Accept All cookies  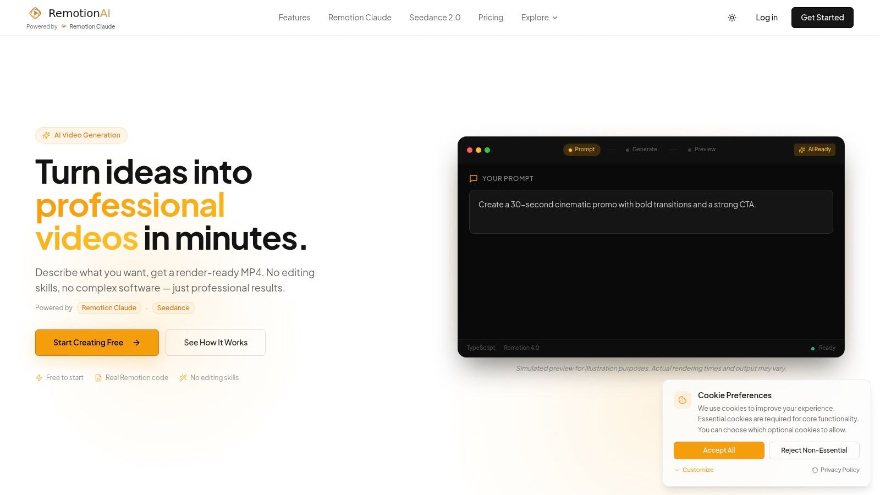click(719, 450)
